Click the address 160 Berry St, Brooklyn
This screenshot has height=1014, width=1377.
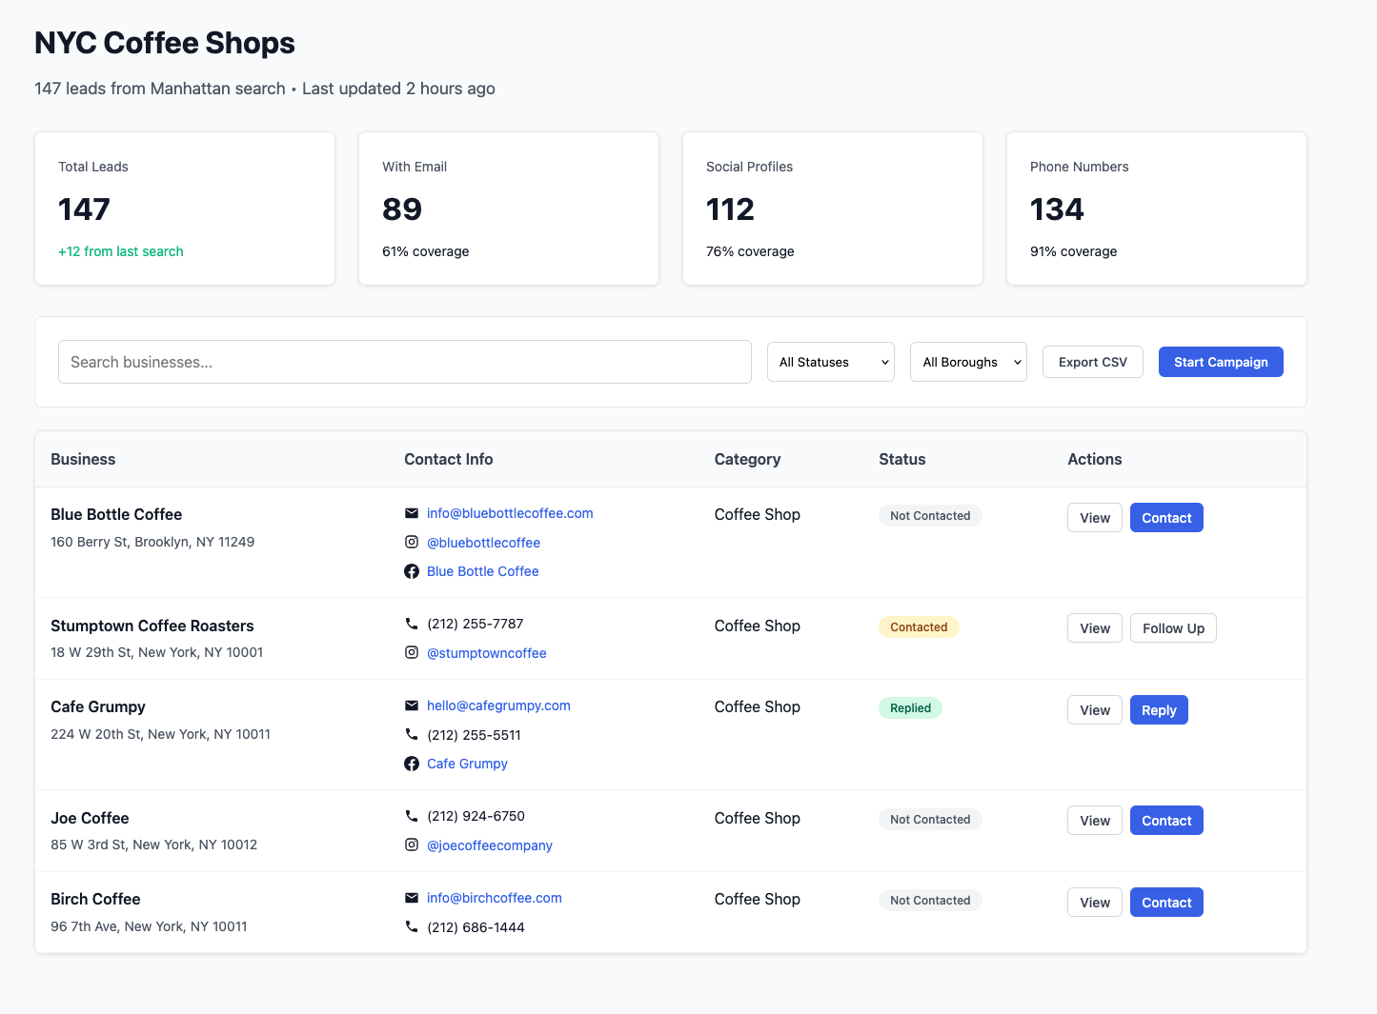(x=152, y=542)
